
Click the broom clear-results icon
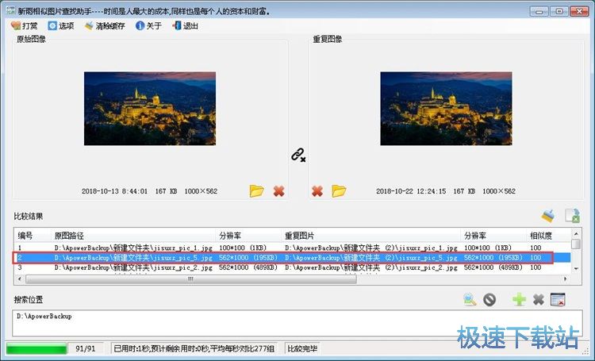[548, 216]
